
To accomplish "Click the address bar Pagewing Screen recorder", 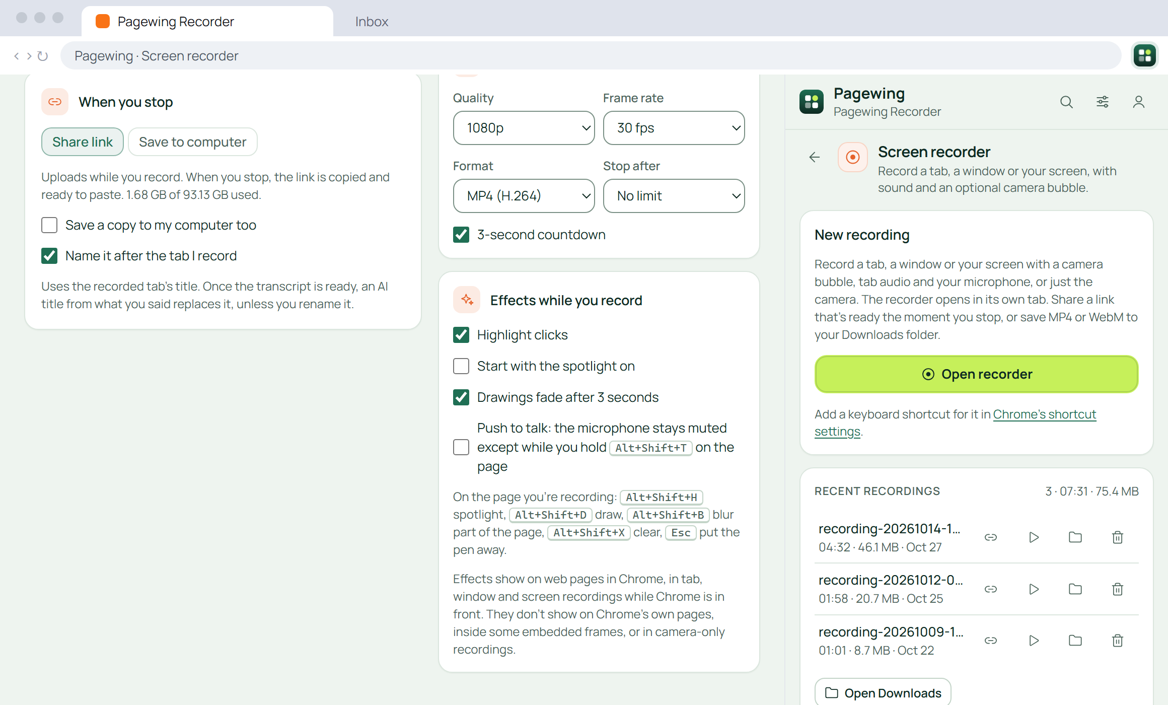I will (591, 56).
